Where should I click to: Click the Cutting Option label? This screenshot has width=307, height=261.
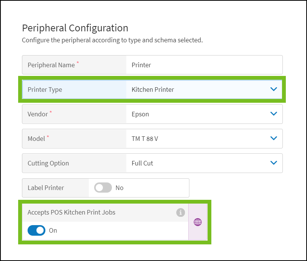pyautogui.click(x=48, y=163)
